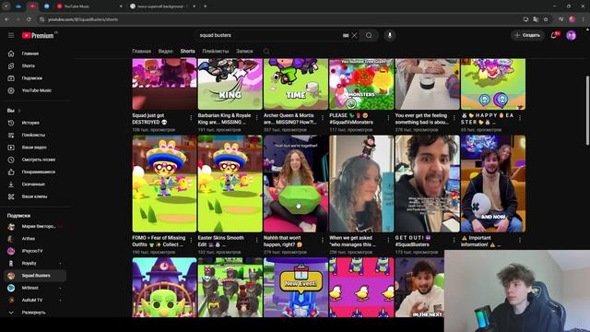Open short 'Important information!'
590x332 pixels.
(493, 184)
